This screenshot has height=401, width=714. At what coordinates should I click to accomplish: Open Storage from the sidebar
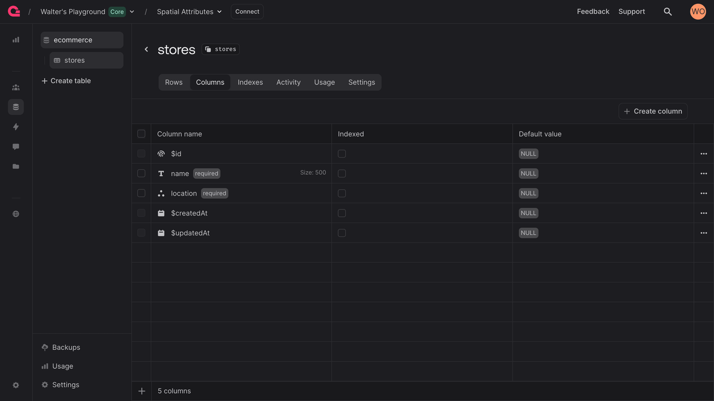[16, 166]
